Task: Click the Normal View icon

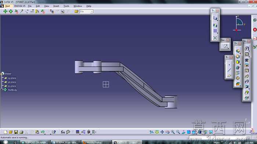Action: pos(184,132)
